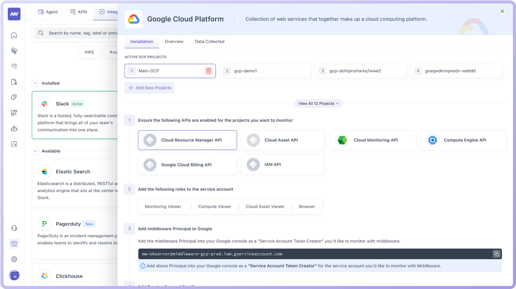Open the alert bell icon in the sidebar

(x=14, y=97)
